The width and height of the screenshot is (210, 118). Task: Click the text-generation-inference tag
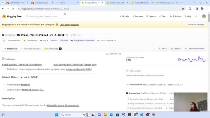82,40
